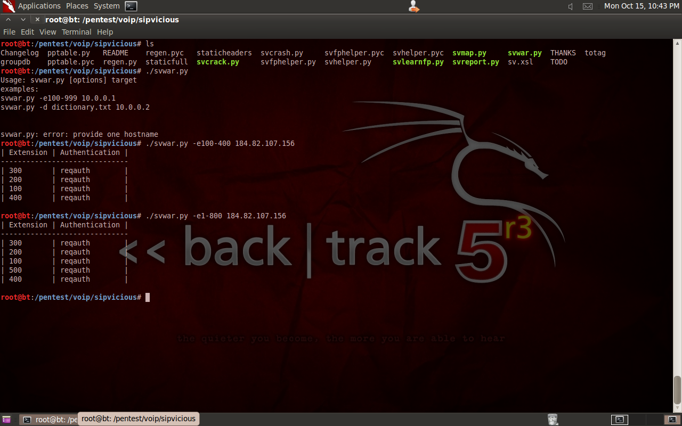Viewport: 682px width, 426px height.
Task: Click the Changelog file name
Action: (20, 53)
